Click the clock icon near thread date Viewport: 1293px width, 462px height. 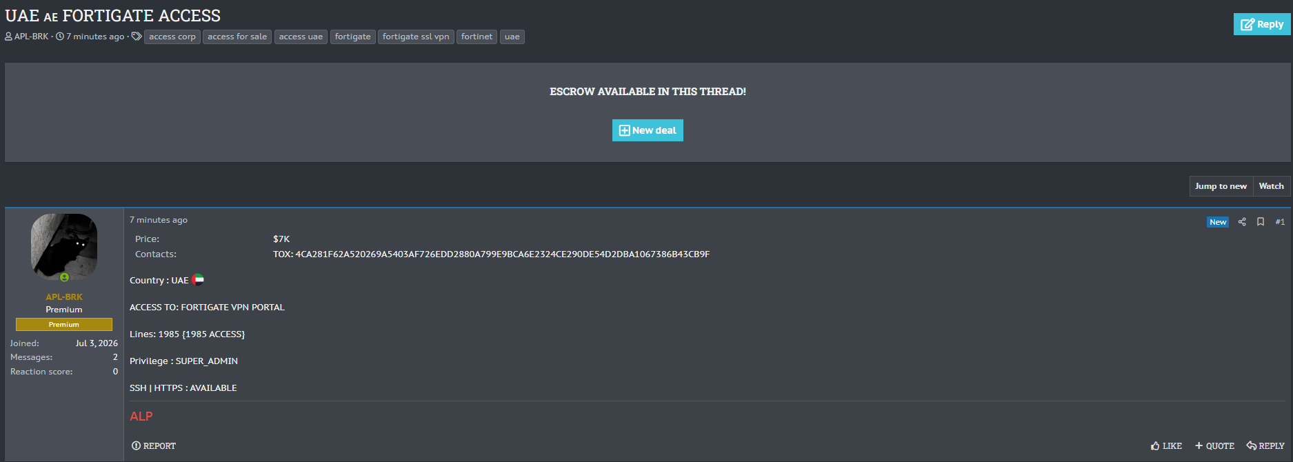60,37
